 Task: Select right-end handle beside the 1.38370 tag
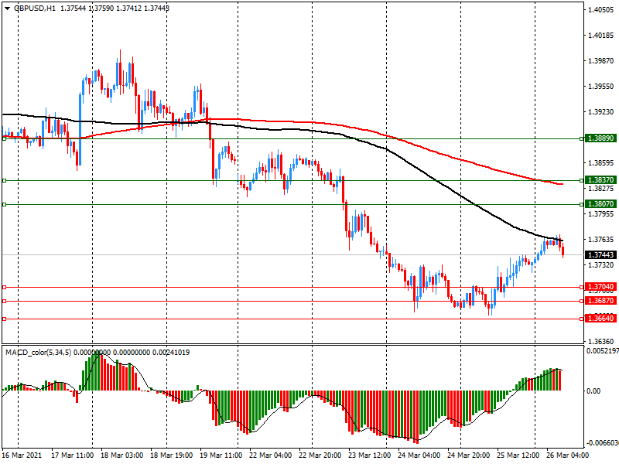(x=582, y=180)
